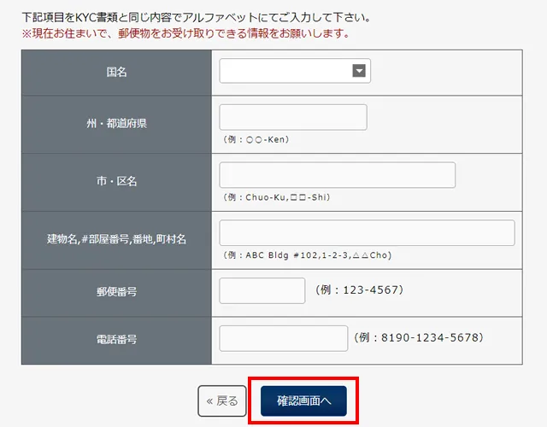Viewport: 547px width, 427px height.
Task: Click the 州・都道府県 row label
Action: (x=116, y=124)
